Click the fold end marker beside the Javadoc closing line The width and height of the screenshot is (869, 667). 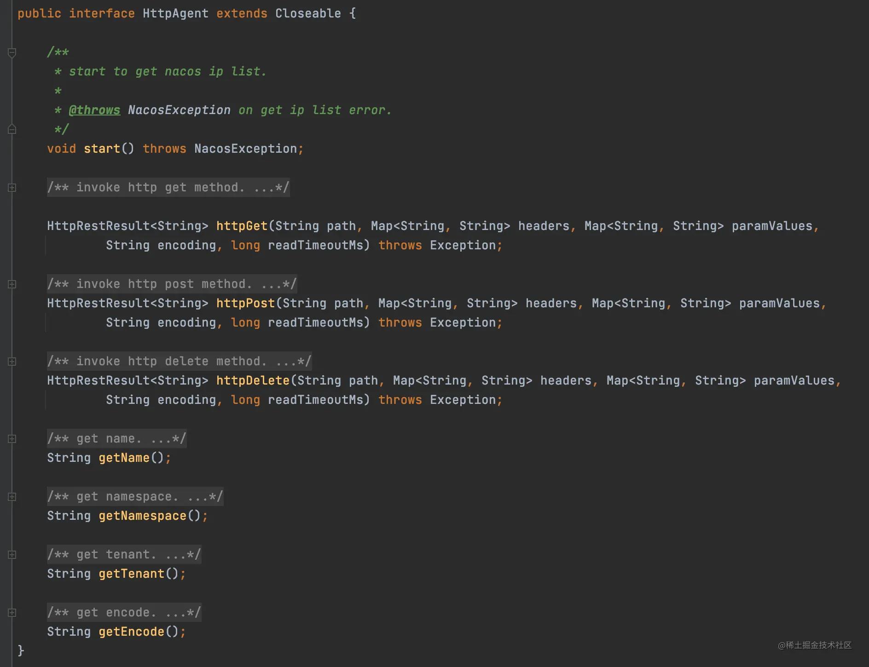(x=12, y=129)
